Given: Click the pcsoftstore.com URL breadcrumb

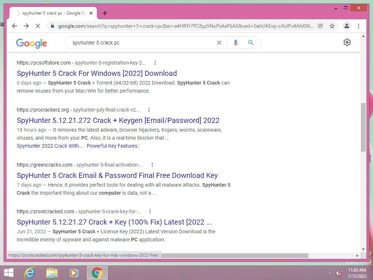Looking at the screenshot, I should click(x=81, y=63).
